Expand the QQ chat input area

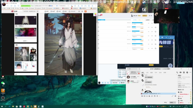172,96
